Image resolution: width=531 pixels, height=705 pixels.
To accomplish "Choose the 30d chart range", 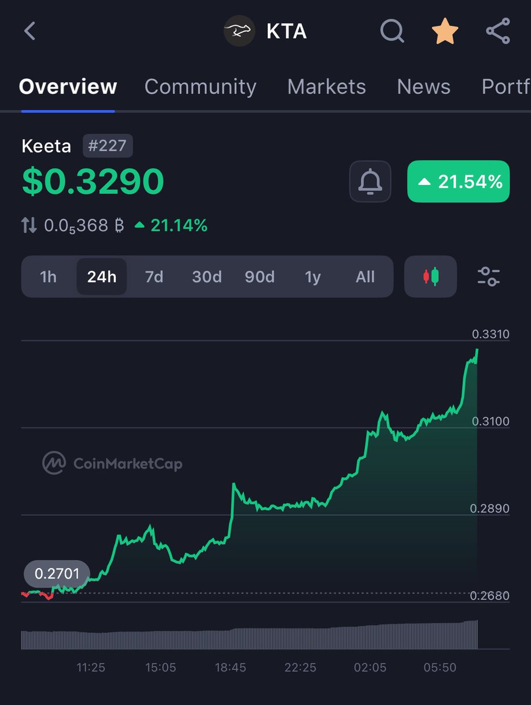I will click(x=207, y=276).
